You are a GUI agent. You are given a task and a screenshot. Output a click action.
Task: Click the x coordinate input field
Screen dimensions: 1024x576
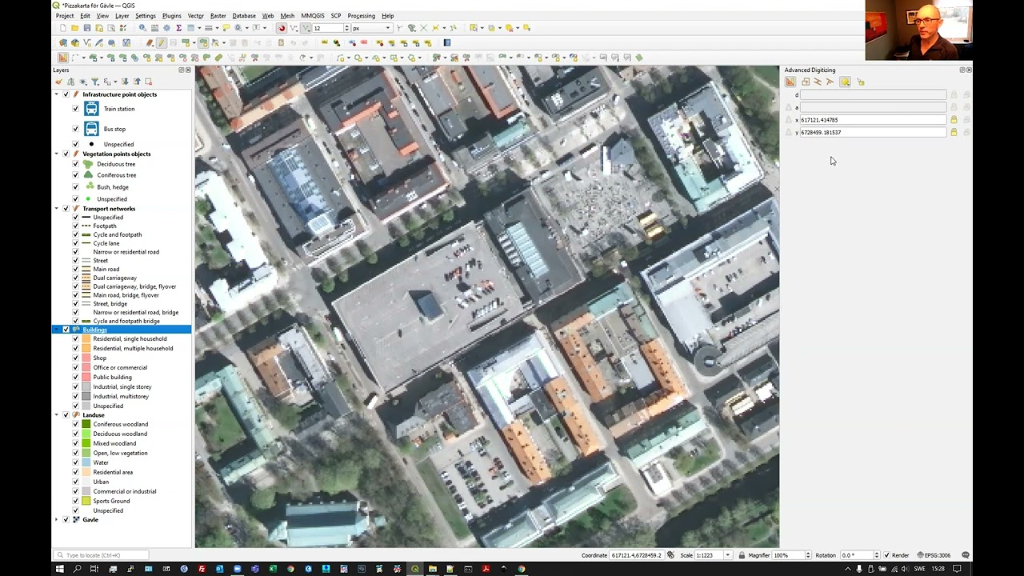(873, 120)
